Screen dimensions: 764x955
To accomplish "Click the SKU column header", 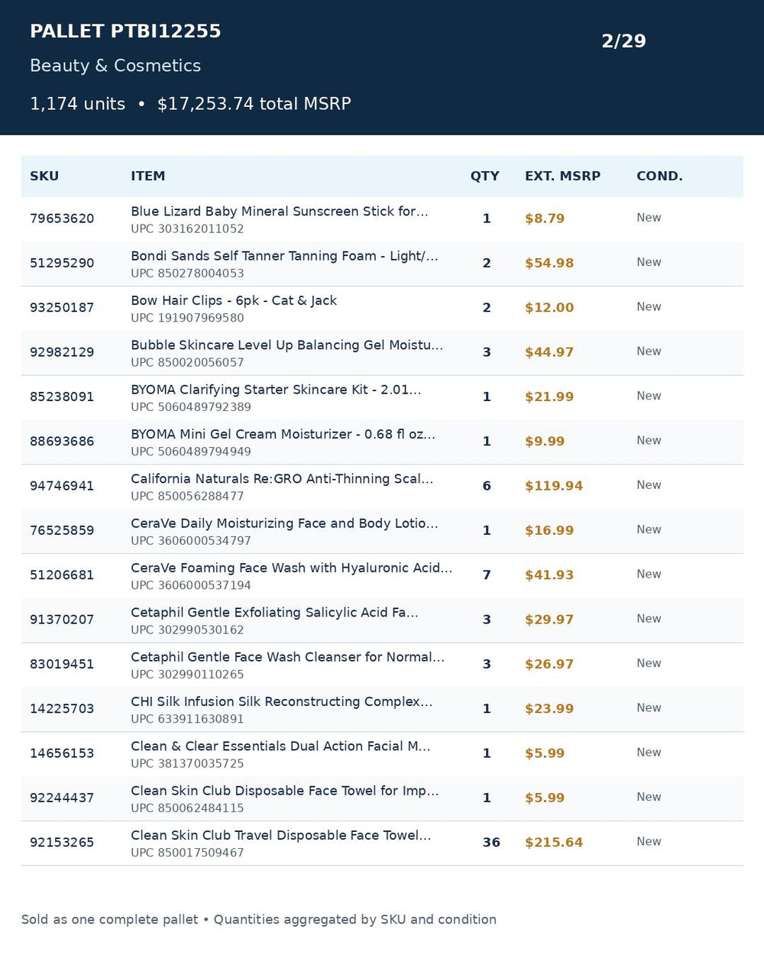I will [44, 176].
